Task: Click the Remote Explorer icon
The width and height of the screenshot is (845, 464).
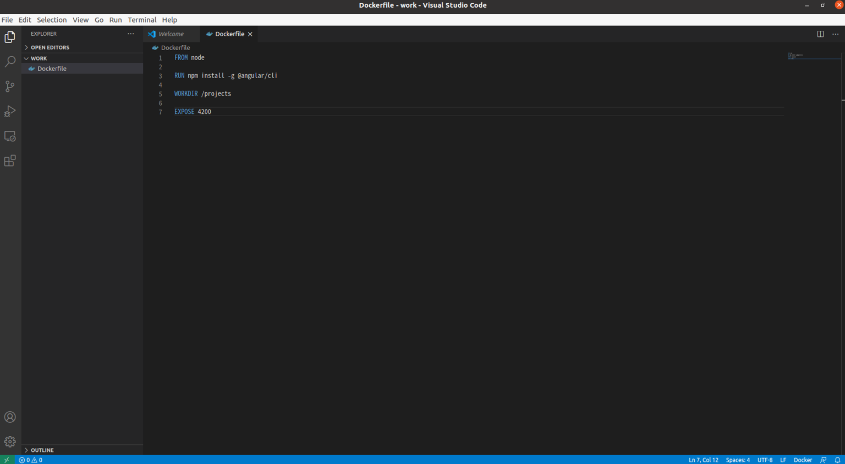Action: pos(10,136)
